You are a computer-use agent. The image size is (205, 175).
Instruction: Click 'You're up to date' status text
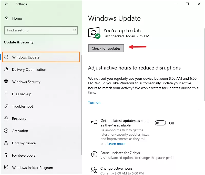click(x=123, y=30)
